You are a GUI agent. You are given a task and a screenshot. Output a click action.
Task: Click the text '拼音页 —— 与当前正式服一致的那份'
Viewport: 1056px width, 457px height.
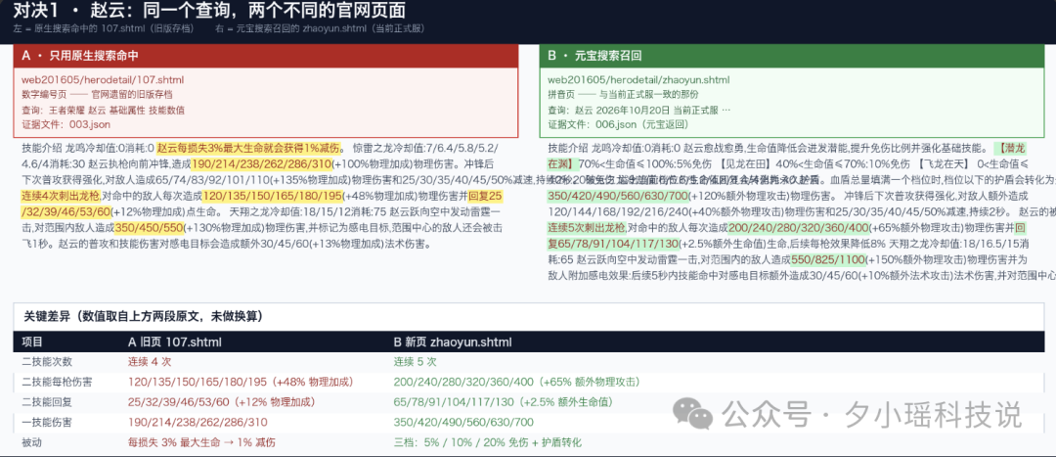[624, 94]
